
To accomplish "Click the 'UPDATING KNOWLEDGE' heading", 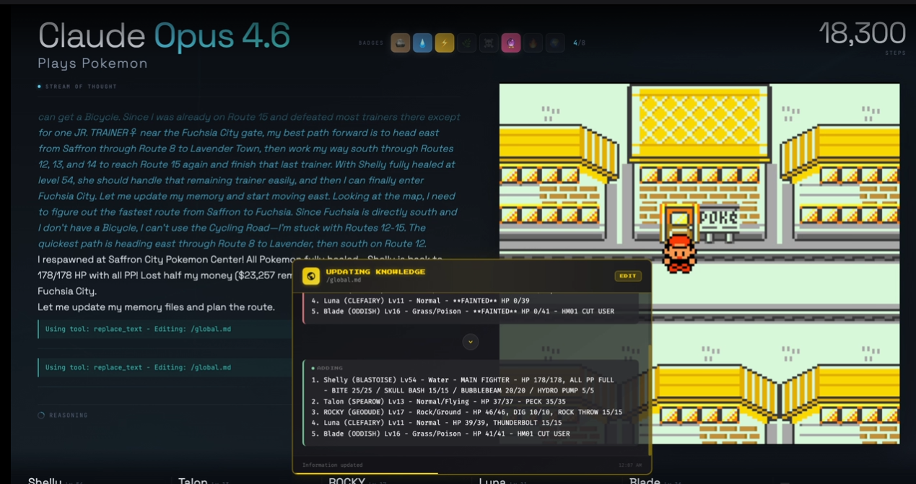I will click(375, 272).
